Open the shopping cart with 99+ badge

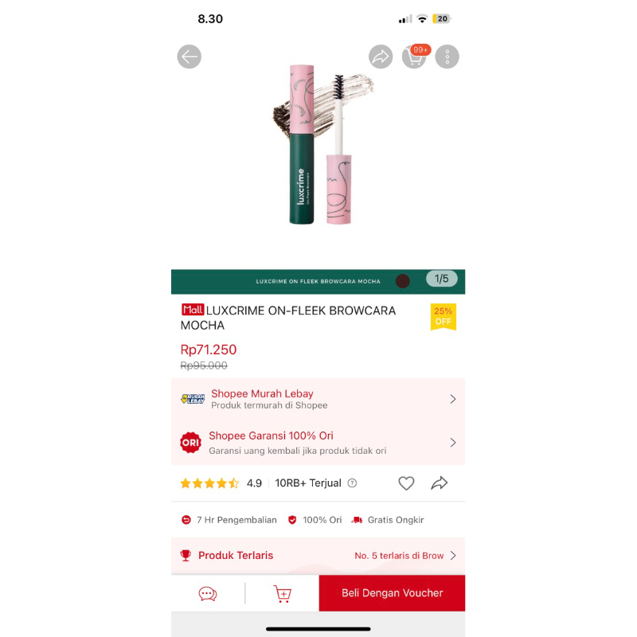(x=414, y=57)
